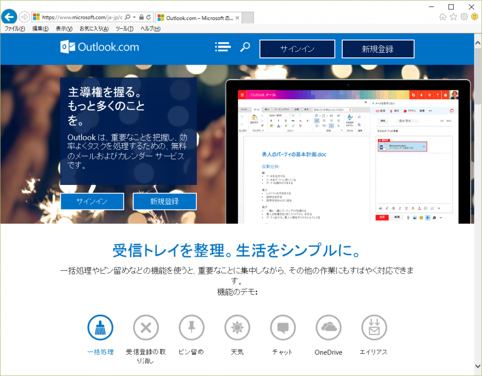Image resolution: width=482 pixels, height=376 pixels.
Task: Select the OneDrive cloud icon
Action: click(x=328, y=328)
